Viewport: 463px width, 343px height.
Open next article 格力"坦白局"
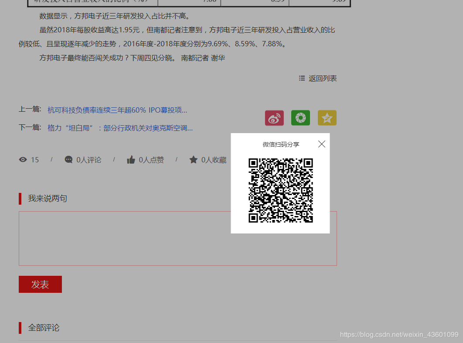(x=120, y=128)
